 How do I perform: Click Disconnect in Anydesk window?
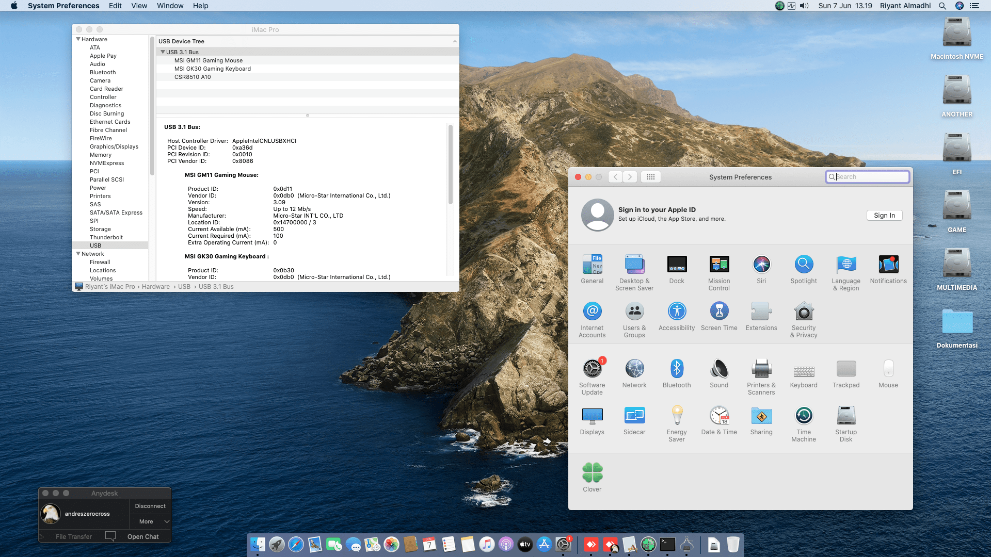pyautogui.click(x=150, y=506)
